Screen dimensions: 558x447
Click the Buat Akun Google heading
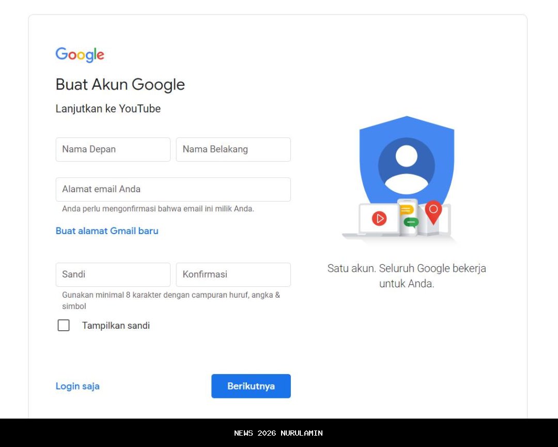(120, 85)
